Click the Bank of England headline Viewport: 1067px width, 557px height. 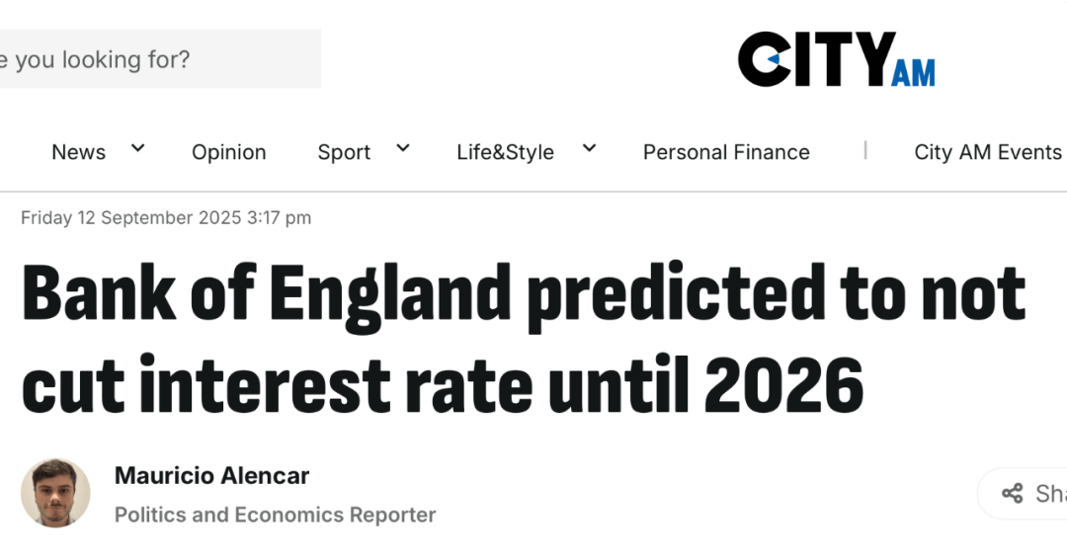point(524,339)
